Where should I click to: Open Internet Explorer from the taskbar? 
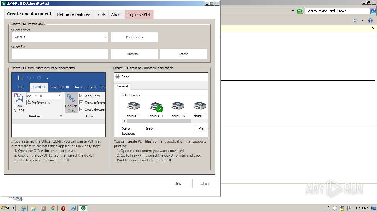tap(23, 208)
